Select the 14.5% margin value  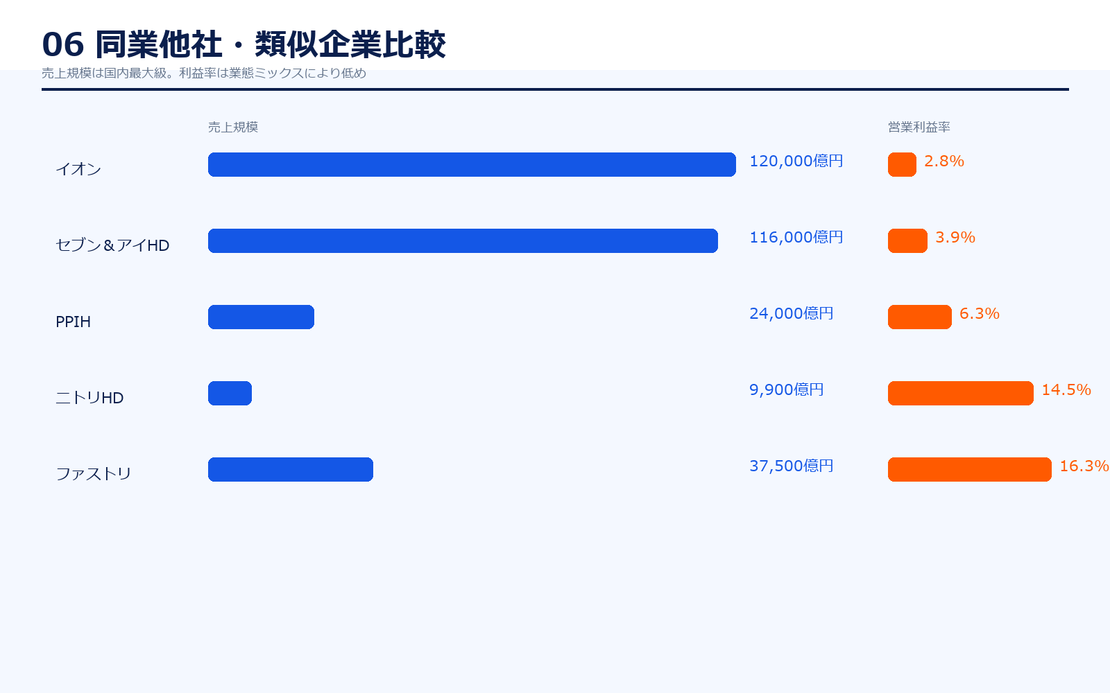[x=1066, y=389]
